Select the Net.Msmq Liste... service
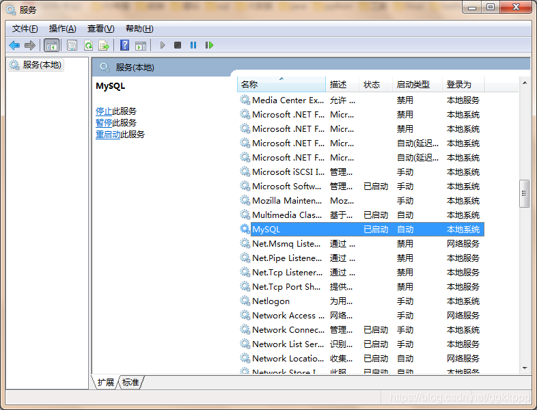Viewport: 537px width, 410px height. (x=361, y=243)
